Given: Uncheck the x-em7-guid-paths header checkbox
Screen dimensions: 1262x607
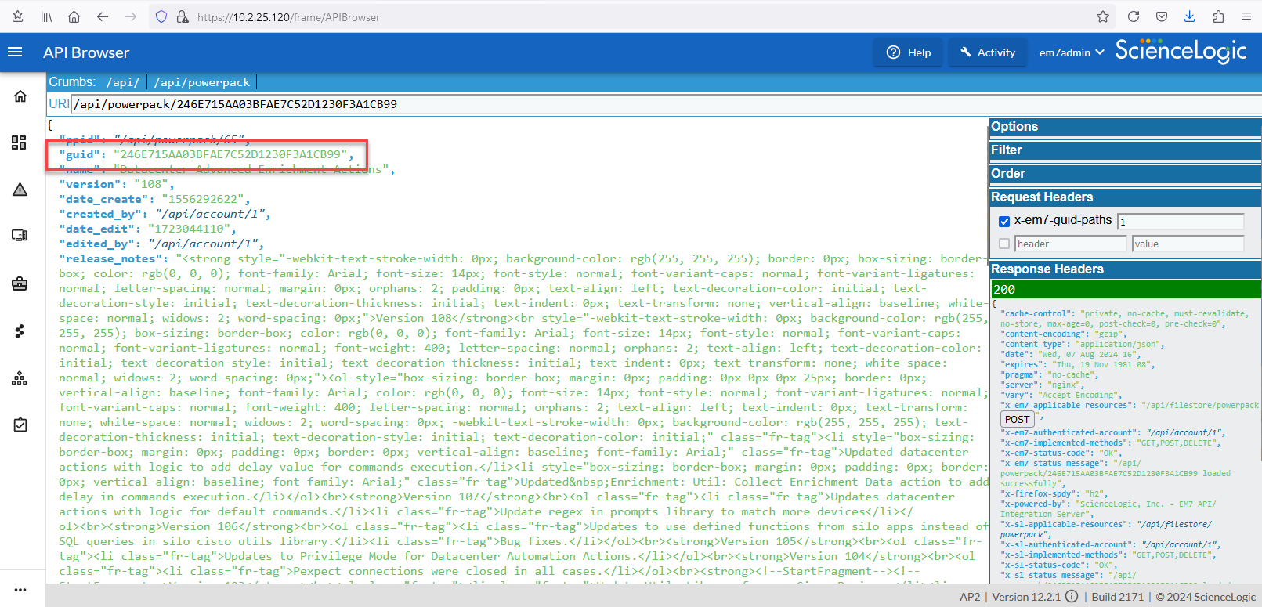Looking at the screenshot, I should (x=1004, y=222).
